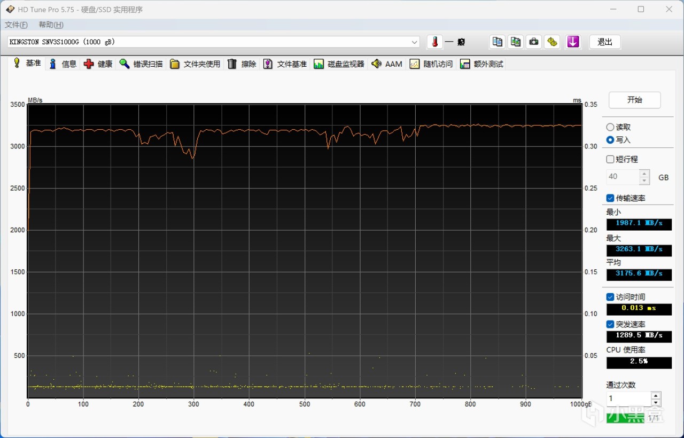Click the average value 3175.6 MB/s
This screenshot has width=684, height=438.
(x=639, y=274)
